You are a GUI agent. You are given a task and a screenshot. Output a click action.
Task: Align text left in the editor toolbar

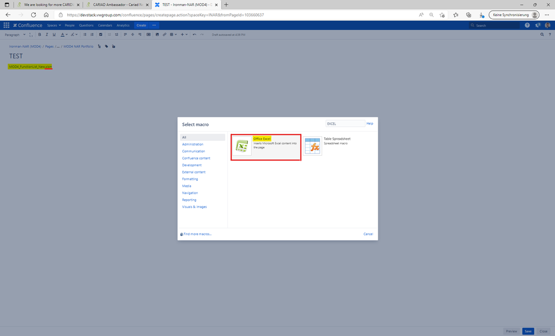point(126,34)
